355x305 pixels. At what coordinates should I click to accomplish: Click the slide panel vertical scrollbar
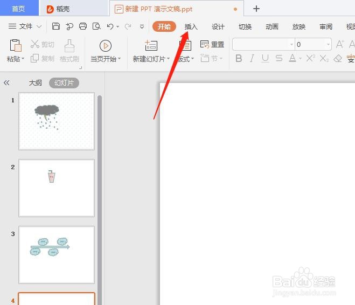coord(100,200)
